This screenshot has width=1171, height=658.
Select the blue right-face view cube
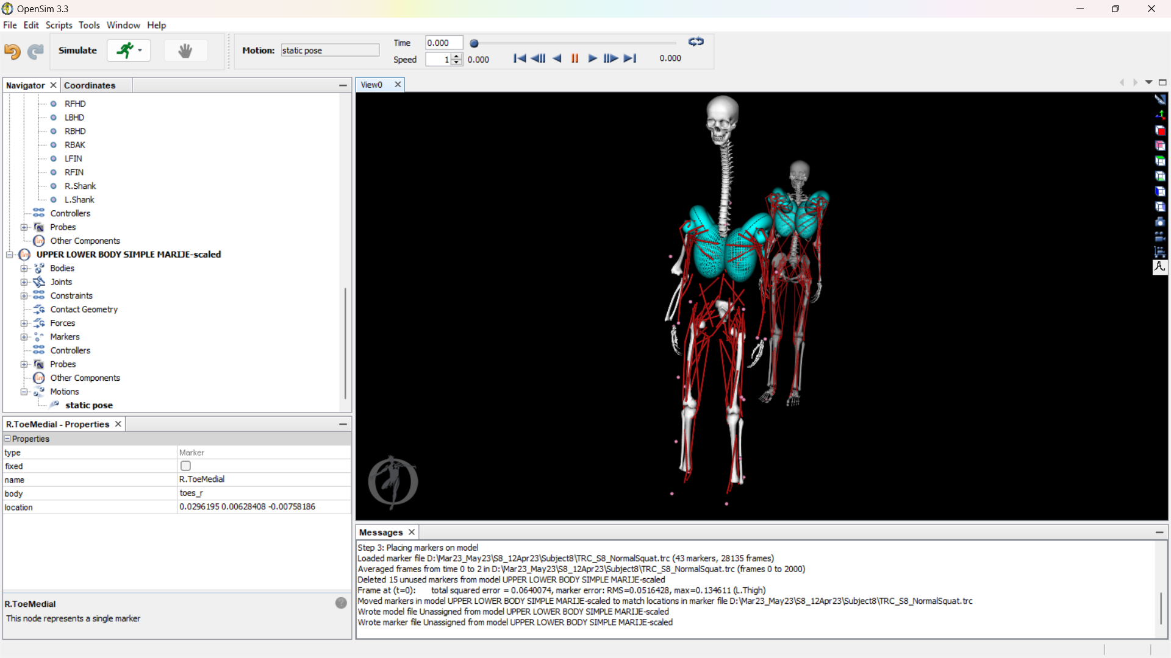coord(1160,207)
